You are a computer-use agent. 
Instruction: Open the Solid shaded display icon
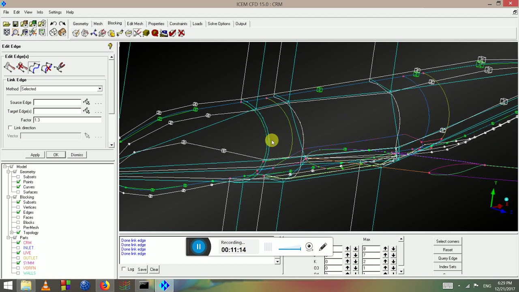[62, 32]
